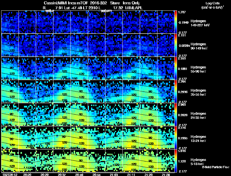Open the 20:54 panel in 35-55 keV row
231x176 pixels.
tap(97, 91)
